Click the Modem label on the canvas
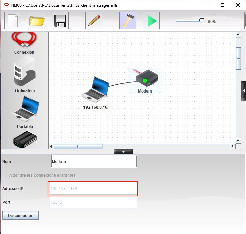 [x=145, y=91]
